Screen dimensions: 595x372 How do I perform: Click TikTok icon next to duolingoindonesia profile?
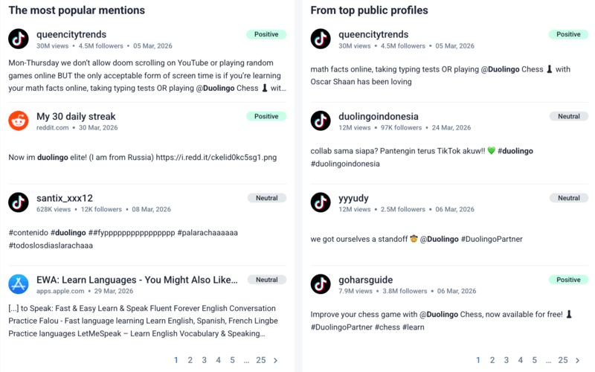[x=321, y=121]
